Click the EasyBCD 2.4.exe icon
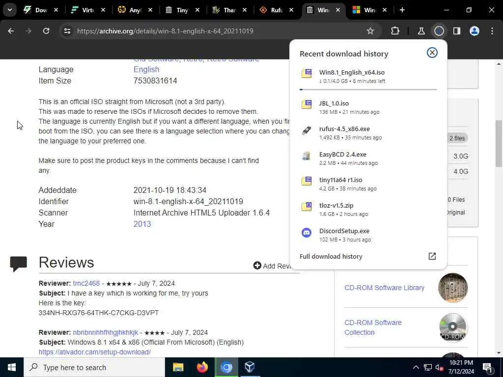Image resolution: width=503 pixels, height=377 pixels. click(307, 156)
